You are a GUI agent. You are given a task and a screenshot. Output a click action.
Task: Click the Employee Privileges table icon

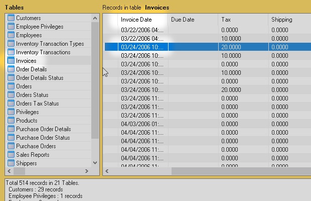click(11, 27)
